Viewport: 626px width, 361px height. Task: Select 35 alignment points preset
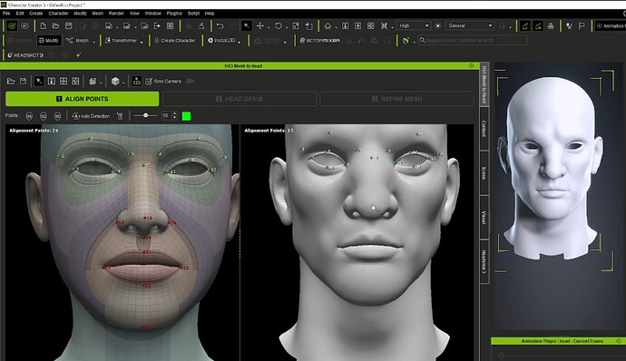coord(57,116)
